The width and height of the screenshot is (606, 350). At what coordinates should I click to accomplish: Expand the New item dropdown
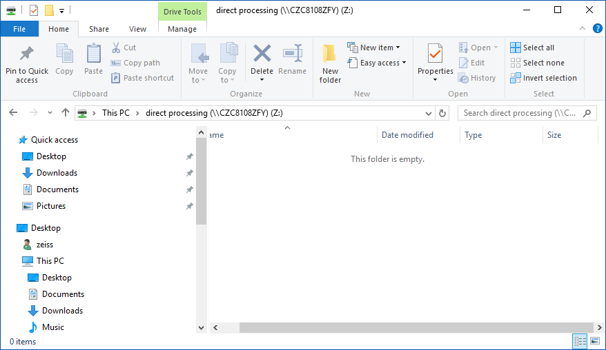(x=377, y=48)
